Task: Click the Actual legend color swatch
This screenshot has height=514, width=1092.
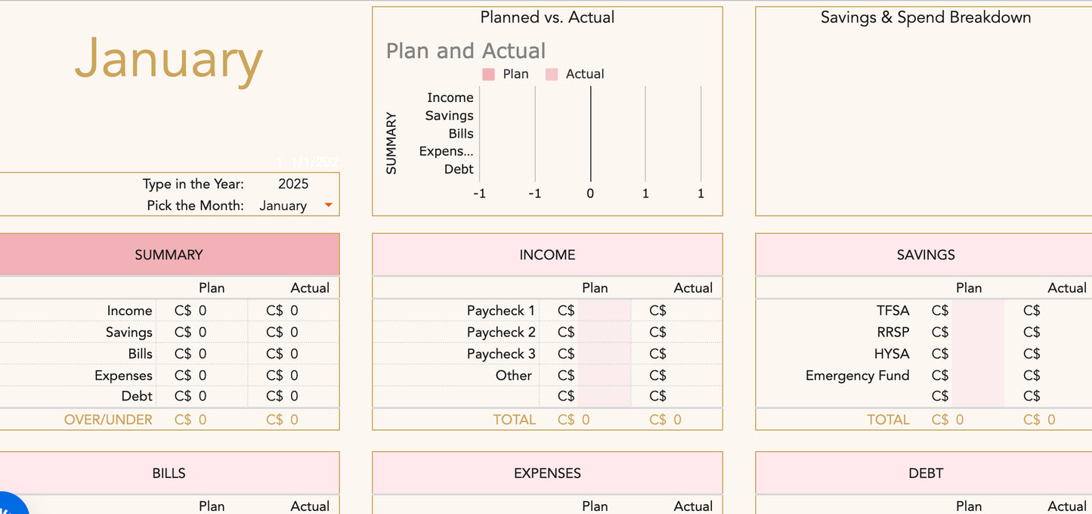Action: [552, 74]
